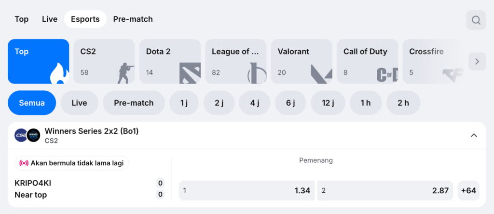Select the Crossfire game tile

(x=433, y=61)
